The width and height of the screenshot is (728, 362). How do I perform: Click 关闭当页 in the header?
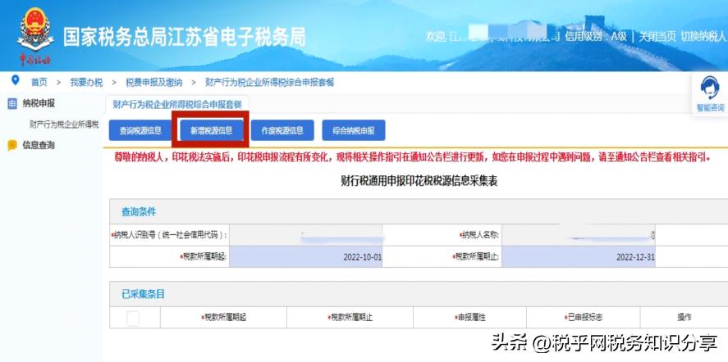click(657, 37)
